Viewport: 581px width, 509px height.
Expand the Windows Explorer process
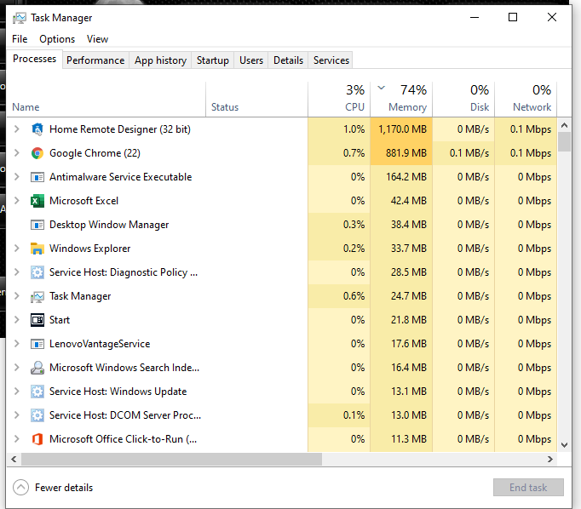[x=17, y=248]
